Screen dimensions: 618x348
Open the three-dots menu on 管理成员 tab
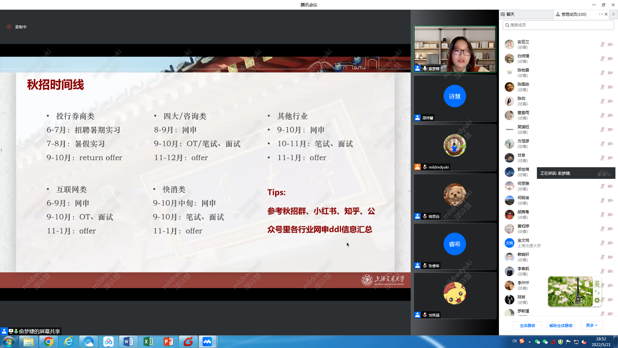[601, 14]
